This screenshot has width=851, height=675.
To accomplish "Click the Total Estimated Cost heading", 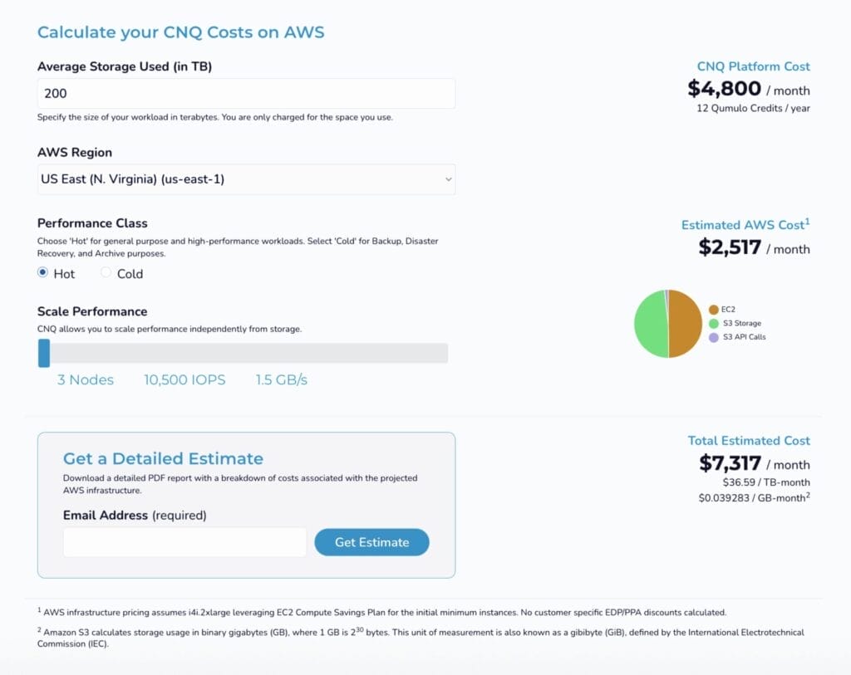I will (749, 441).
